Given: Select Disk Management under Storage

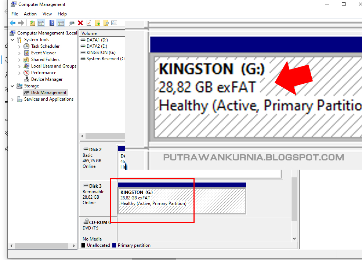Looking at the screenshot, I should pos(49,93).
